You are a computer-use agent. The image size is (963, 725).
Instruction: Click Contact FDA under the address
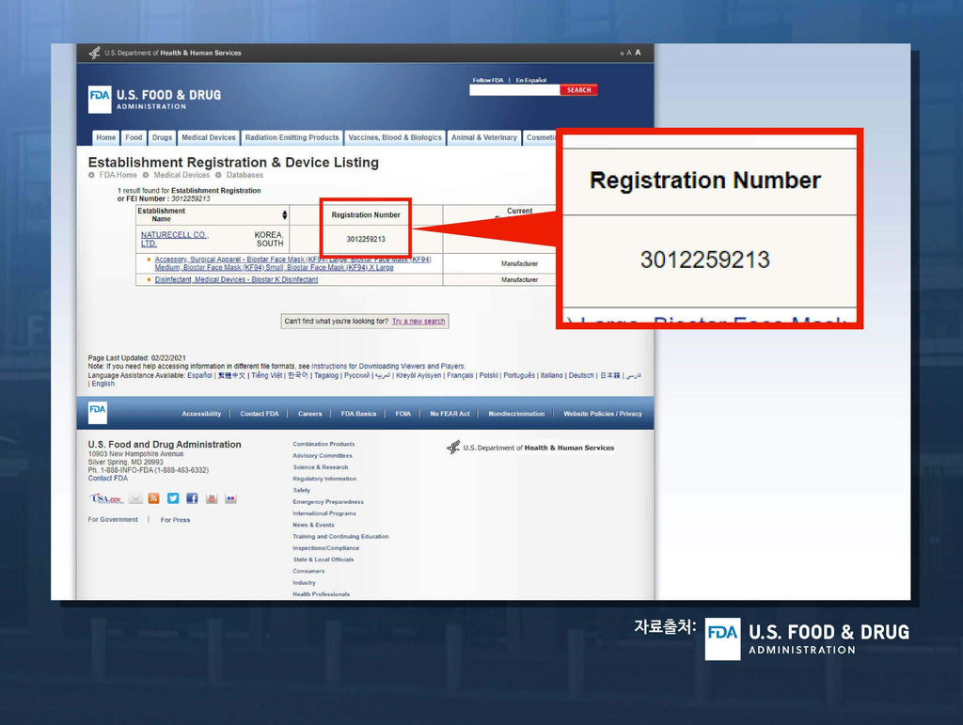tap(107, 479)
